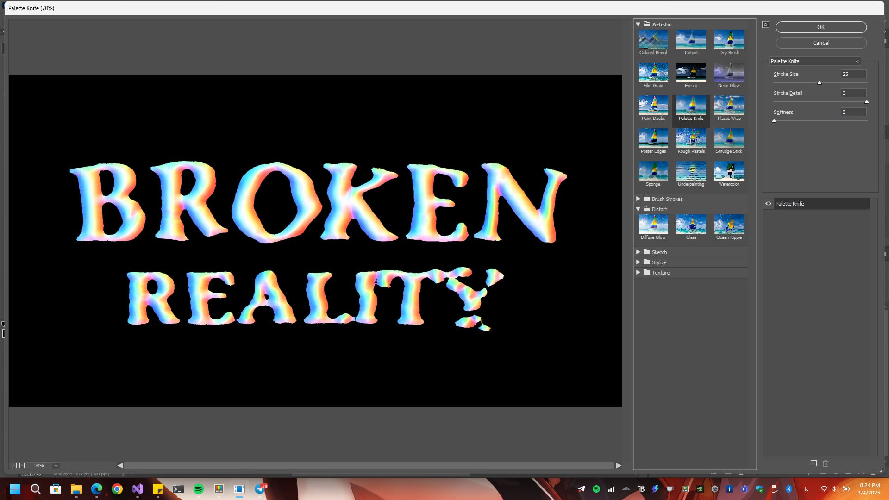The image size is (889, 500).
Task: Click the zoom out minus button
Action: 14,465
